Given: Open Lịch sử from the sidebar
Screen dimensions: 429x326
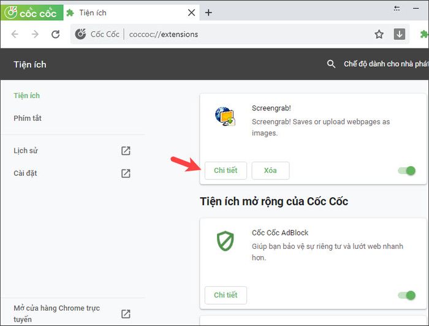Looking at the screenshot, I should [x=26, y=150].
